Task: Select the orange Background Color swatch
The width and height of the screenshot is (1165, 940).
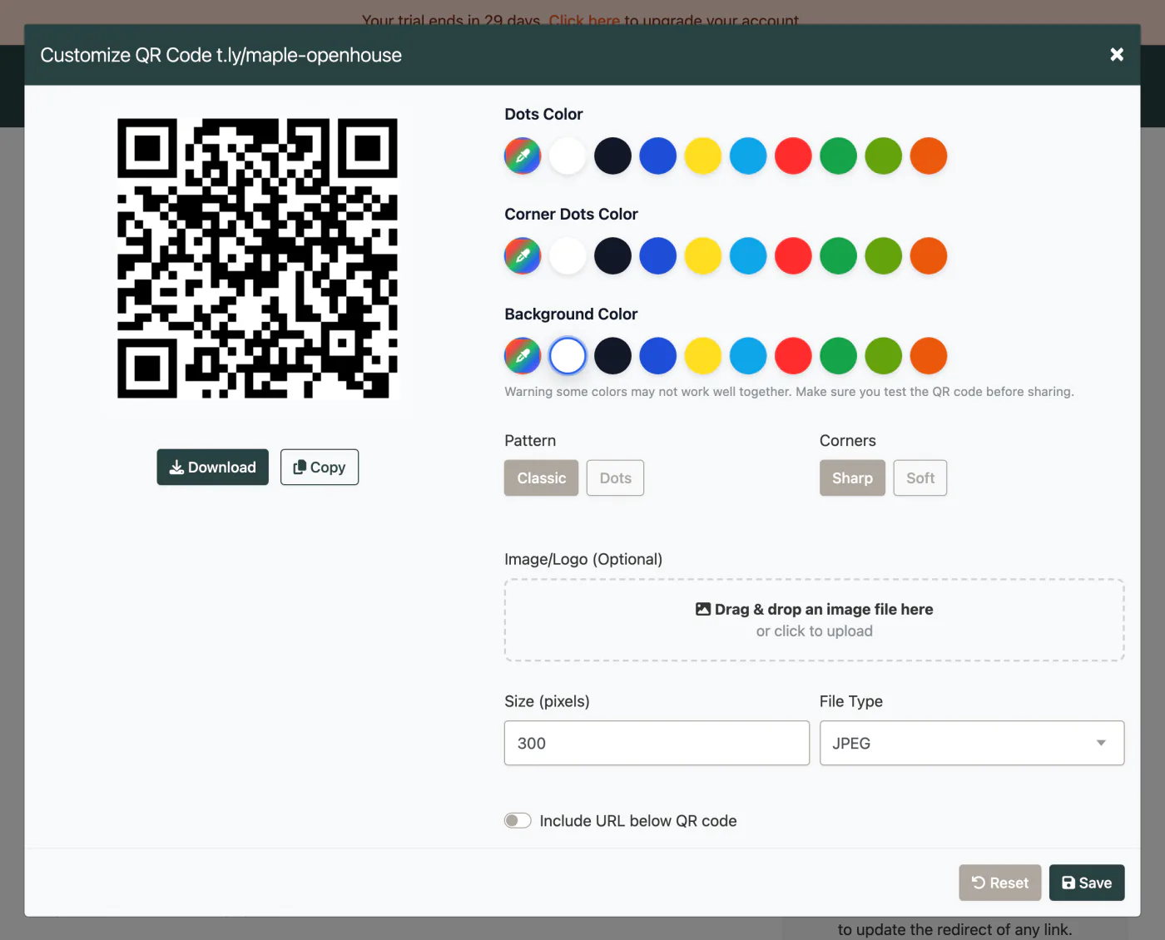Action: (929, 355)
